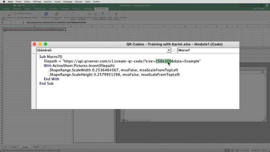Open the Exécuter menu
The width and height of the screenshot is (270, 152).
[78, 2]
